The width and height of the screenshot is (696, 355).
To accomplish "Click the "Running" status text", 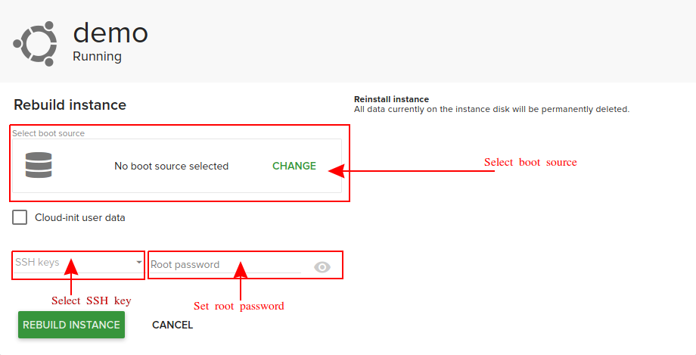I will 97,56.
